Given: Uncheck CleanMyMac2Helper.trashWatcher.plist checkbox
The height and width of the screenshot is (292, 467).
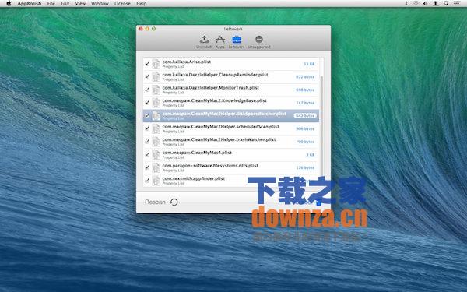Looking at the screenshot, I should pyautogui.click(x=147, y=141).
